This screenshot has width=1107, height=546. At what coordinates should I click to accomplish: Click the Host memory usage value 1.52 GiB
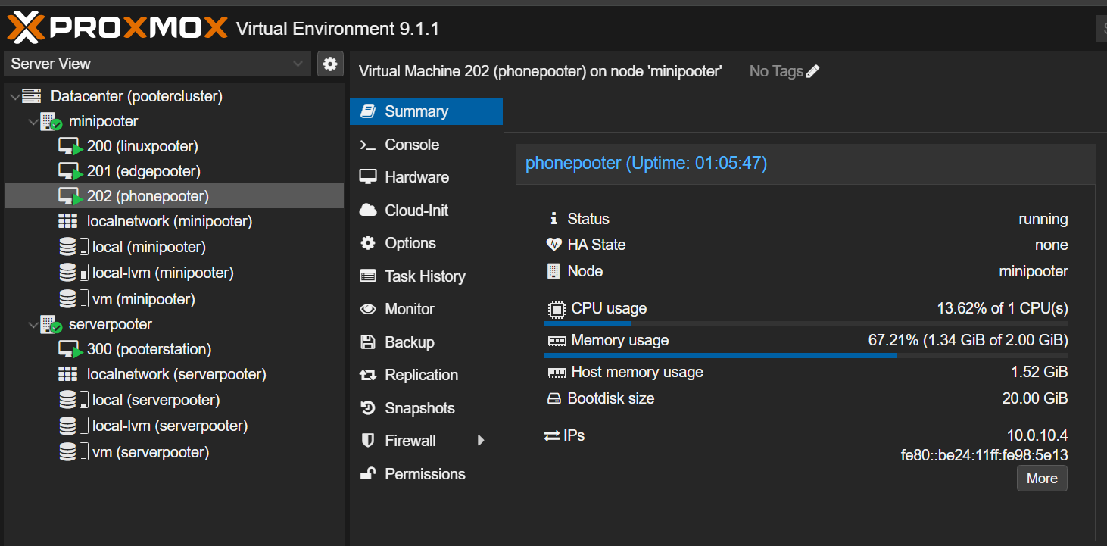pyautogui.click(x=1040, y=372)
